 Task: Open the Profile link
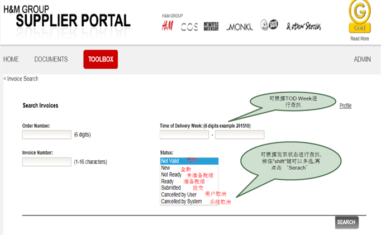tap(345, 105)
